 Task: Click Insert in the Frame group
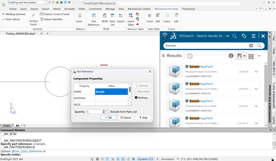pos(168,18)
